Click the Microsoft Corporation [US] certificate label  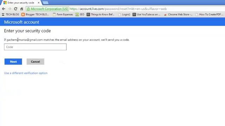point(50,9)
